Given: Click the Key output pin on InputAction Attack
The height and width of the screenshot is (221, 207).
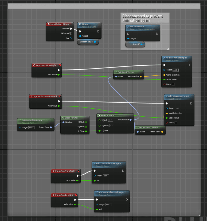Looking at the screenshot, I should point(71,38).
